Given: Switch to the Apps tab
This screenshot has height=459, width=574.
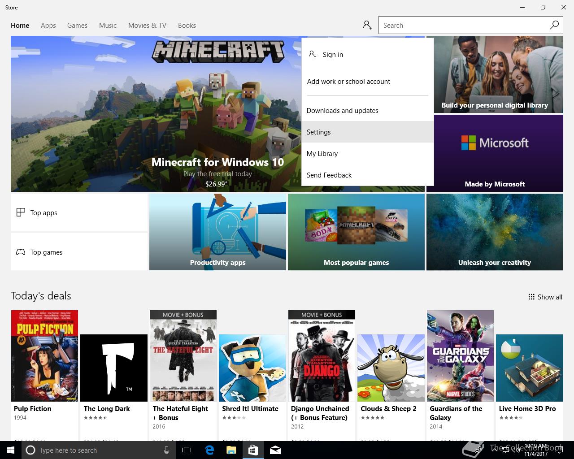Looking at the screenshot, I should tap(48, 26).
